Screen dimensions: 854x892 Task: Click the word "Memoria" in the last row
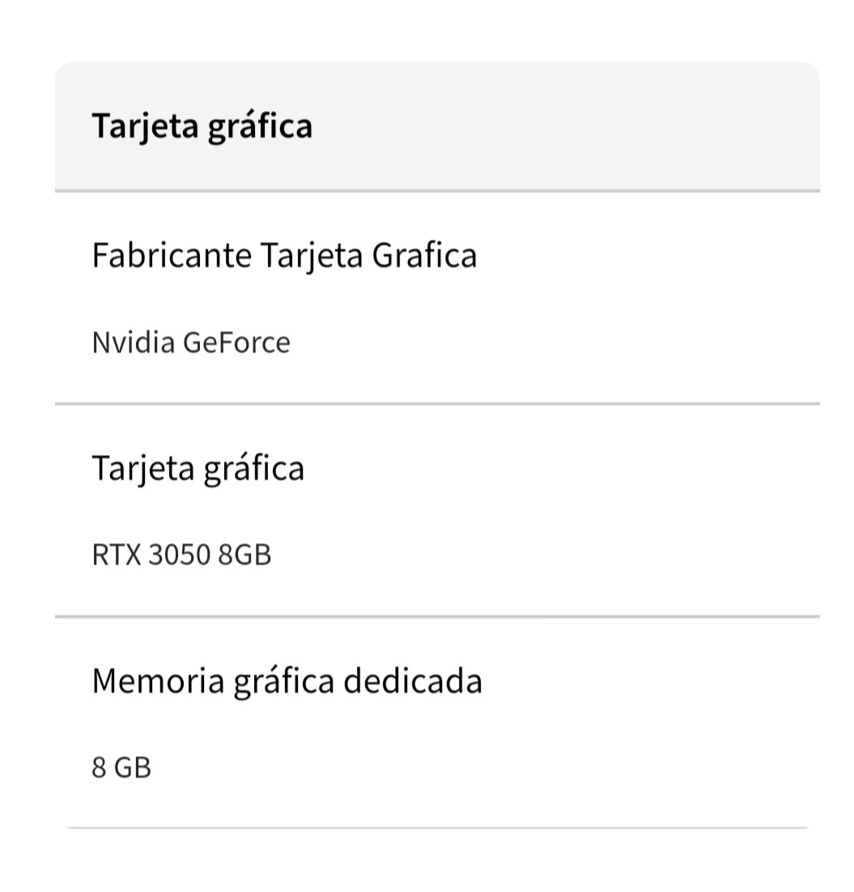157,681
